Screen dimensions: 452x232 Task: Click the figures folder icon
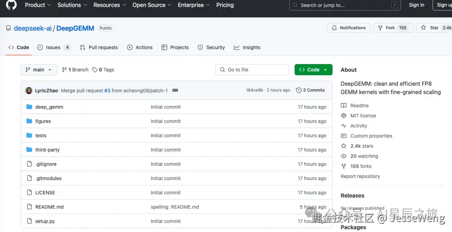29,121
